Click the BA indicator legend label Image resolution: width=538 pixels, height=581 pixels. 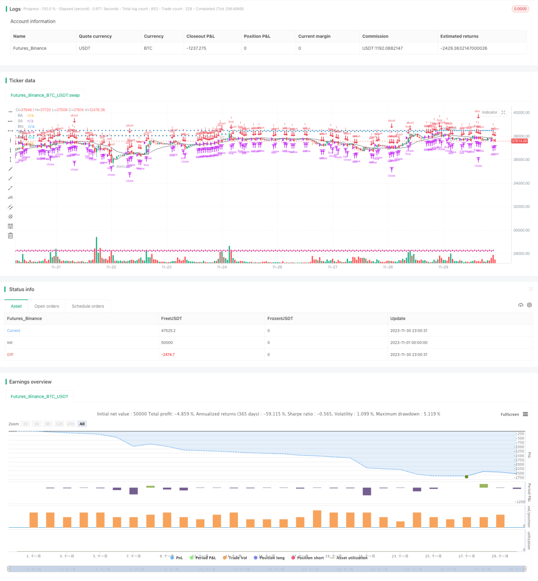(20, 115)
